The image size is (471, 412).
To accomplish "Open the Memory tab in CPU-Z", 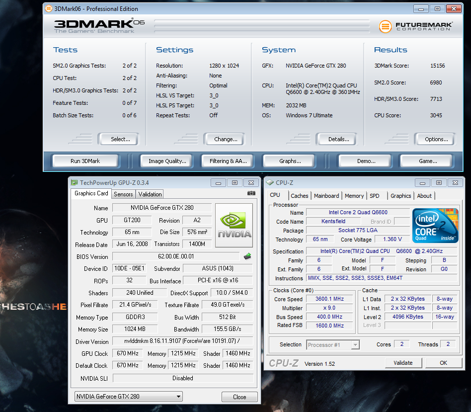I will pyautogui.click(x=354, y=196).
